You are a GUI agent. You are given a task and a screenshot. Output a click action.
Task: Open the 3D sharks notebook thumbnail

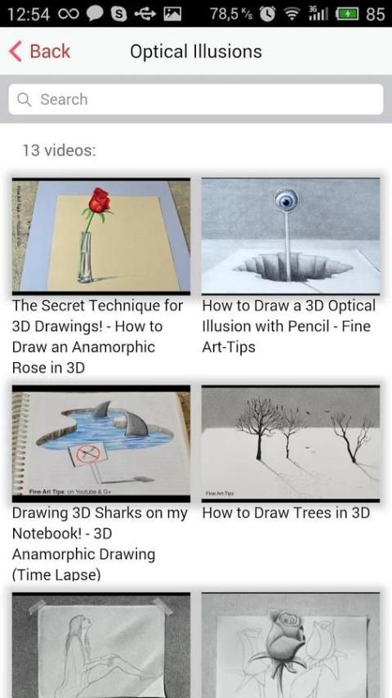101,443
